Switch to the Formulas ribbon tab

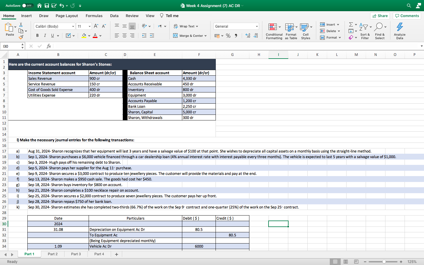click(94, 16)
